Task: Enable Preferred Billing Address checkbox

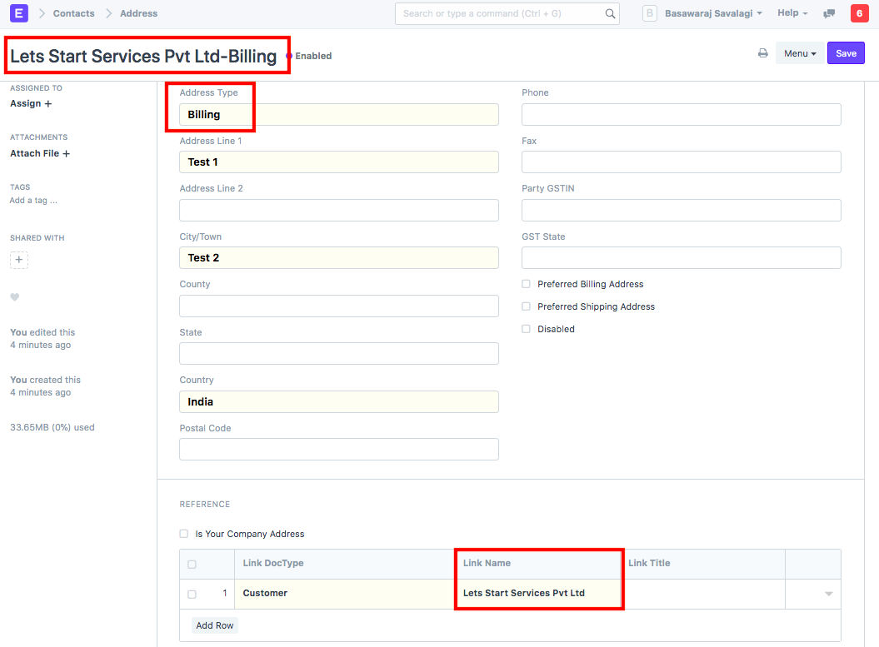Action: 526,284
